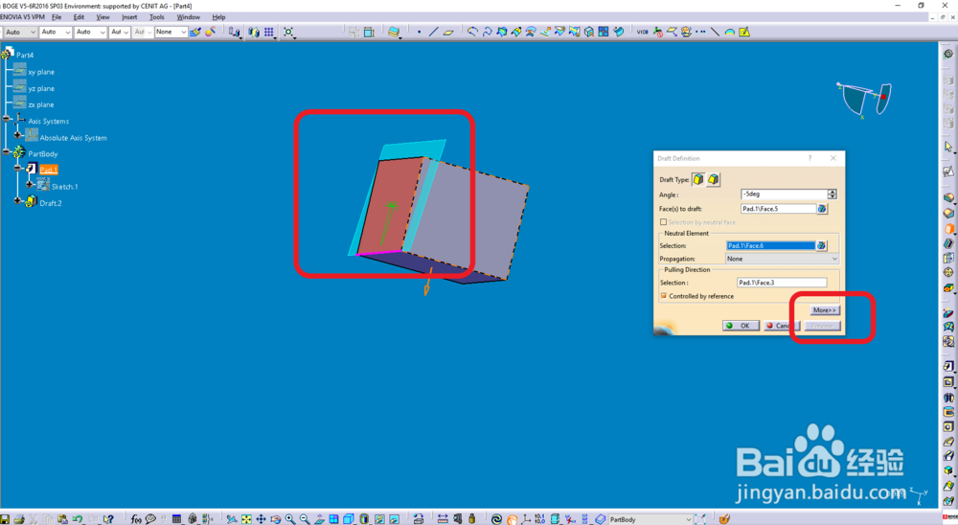This screenshot has width=958, height=525.
Task: Click the Measure Between icon
Action: [443, 519]
